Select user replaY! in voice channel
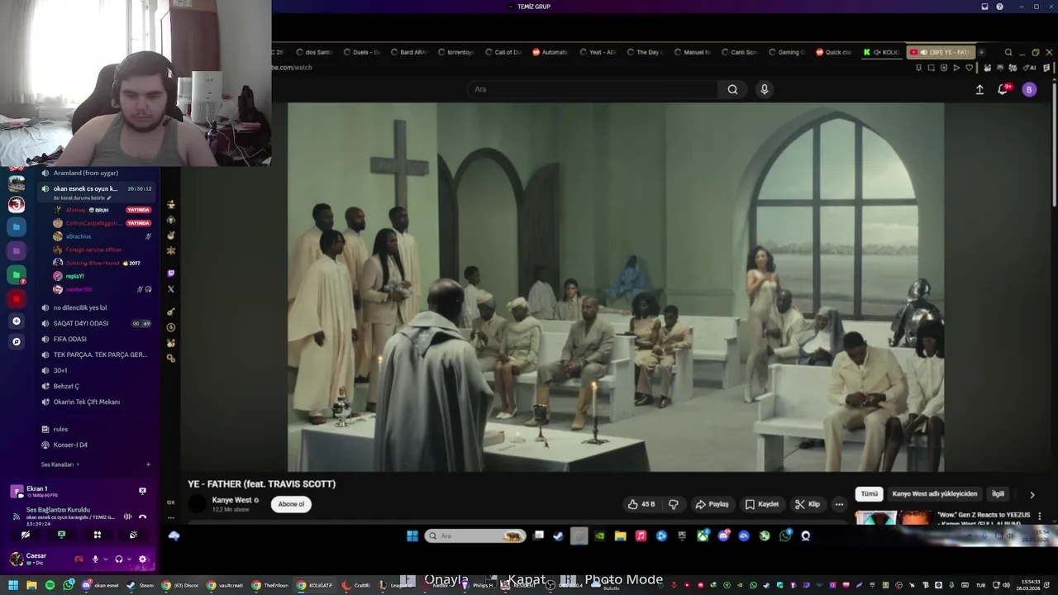Viewport: 1058px width, 595px height. tap(75, 276)
